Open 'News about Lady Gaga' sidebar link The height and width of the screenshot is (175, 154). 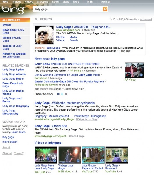point(13,32)
